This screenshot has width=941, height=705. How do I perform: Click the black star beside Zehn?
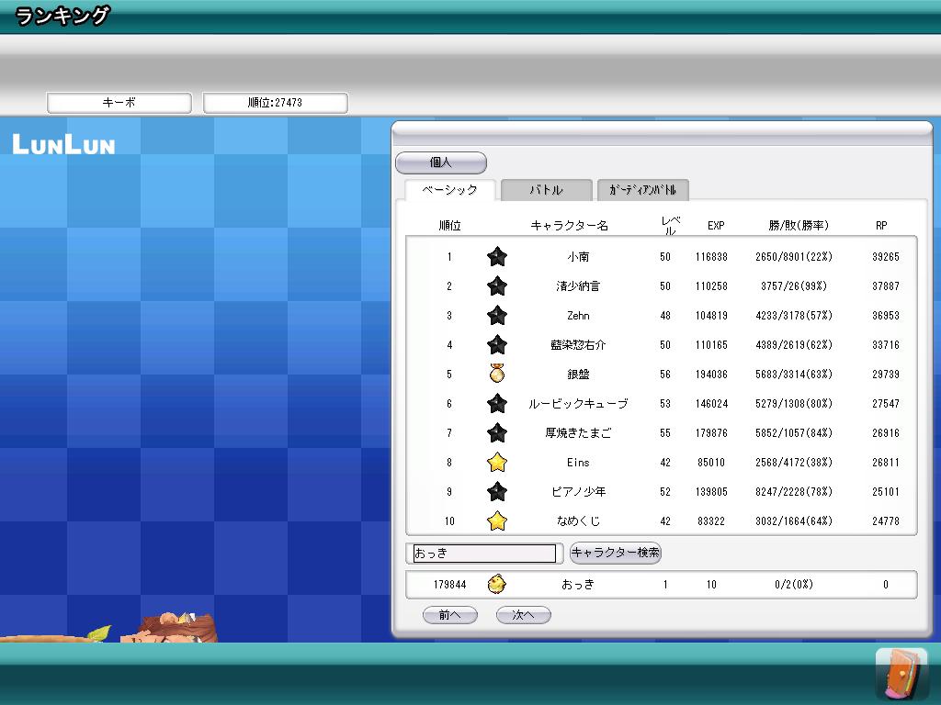(x=497, y=316)
